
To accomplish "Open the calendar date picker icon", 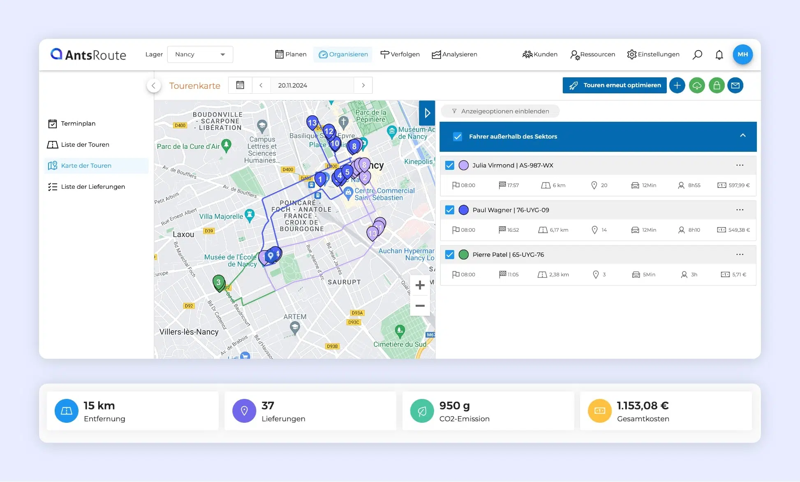I will tap(240, 85).
